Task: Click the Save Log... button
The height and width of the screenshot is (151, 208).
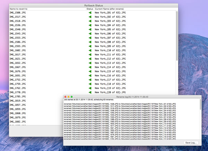Action: coord(191,143)
